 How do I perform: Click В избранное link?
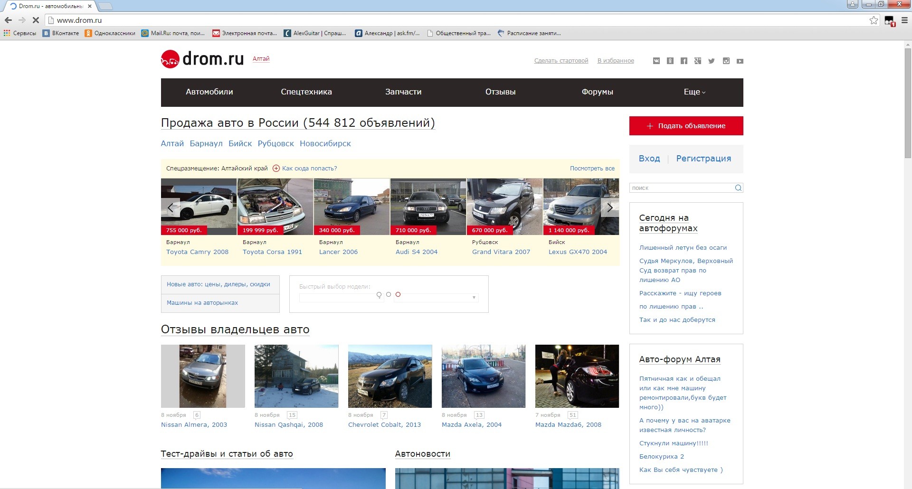[616, 61]
